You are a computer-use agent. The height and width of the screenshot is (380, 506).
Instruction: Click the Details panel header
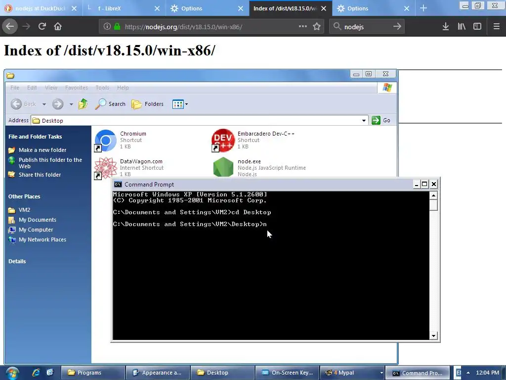coord(17,261)
